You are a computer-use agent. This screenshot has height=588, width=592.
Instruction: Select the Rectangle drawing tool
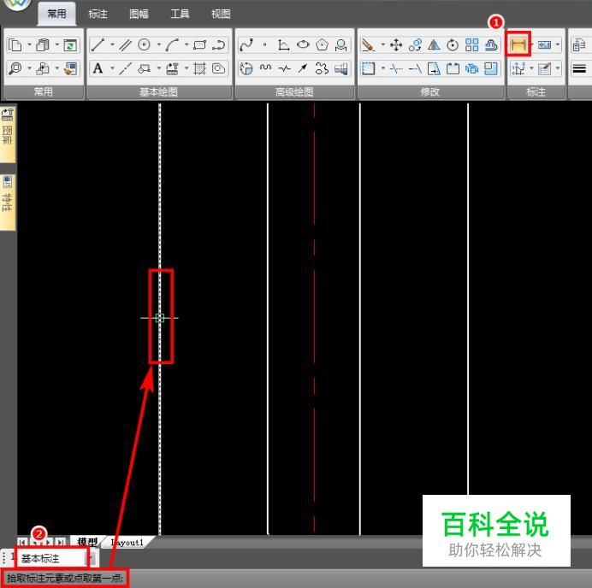[x=199, y=45]
